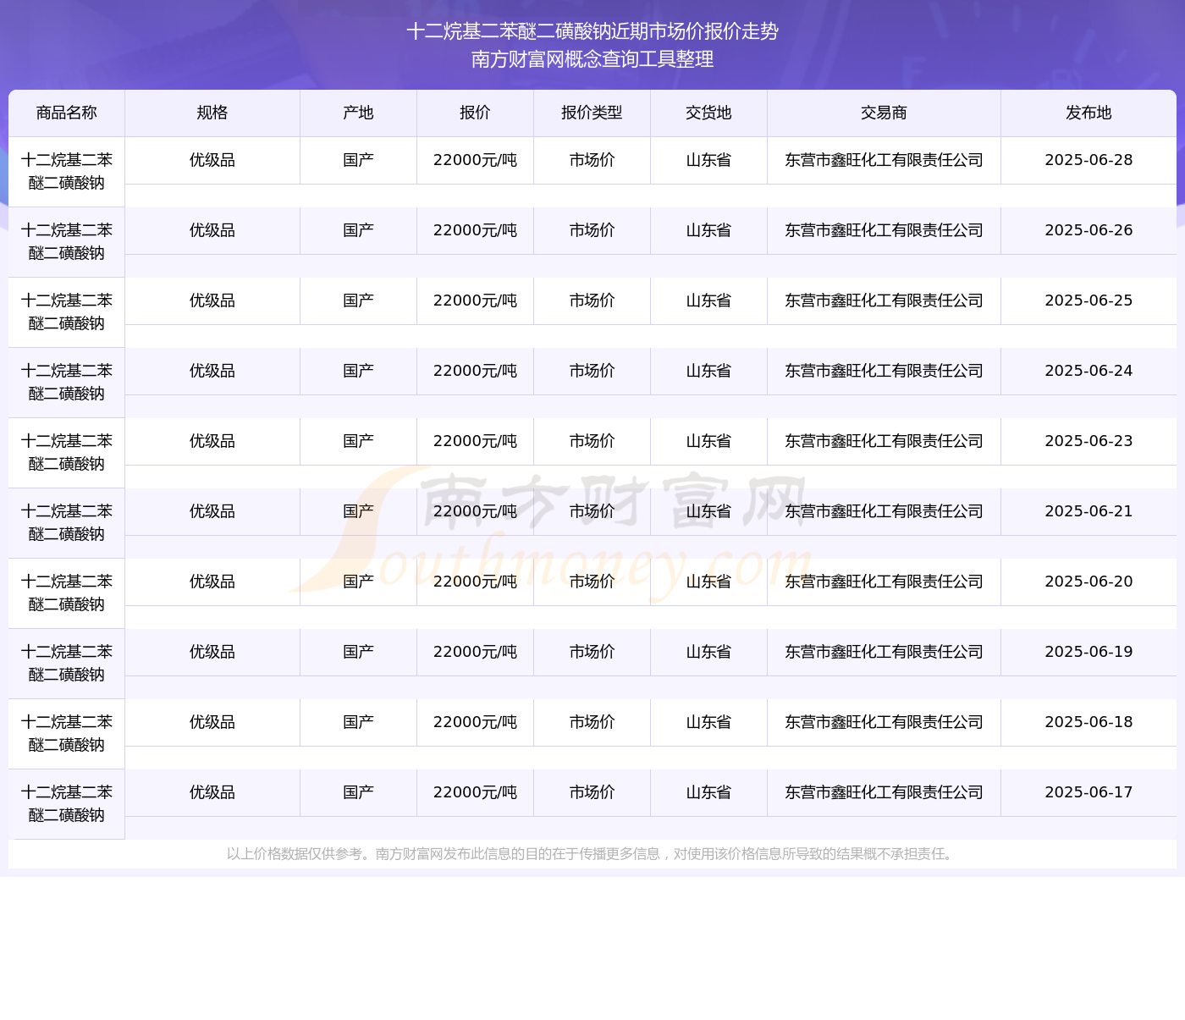
Task: Click 市场价 in the 2025-06-19 row
Action: coord(592,652)
